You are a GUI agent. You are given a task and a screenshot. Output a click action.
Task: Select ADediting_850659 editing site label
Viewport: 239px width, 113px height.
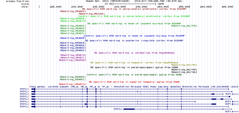[72, 77]
